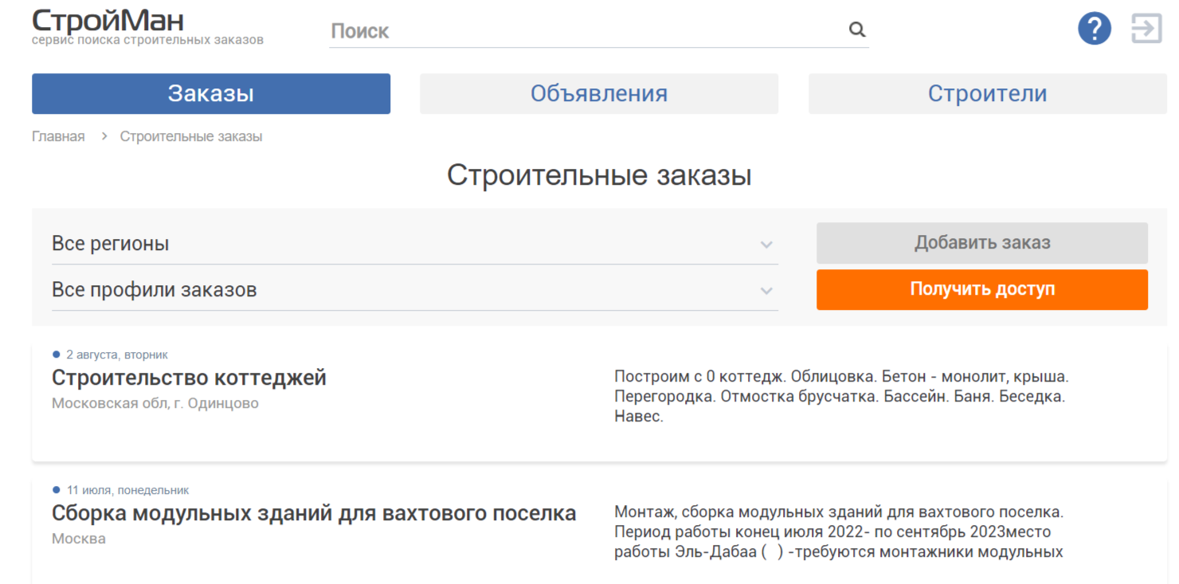Select the Заказы tab
The width and height of the screenshot is (1179, 584).
click(210, 93)
